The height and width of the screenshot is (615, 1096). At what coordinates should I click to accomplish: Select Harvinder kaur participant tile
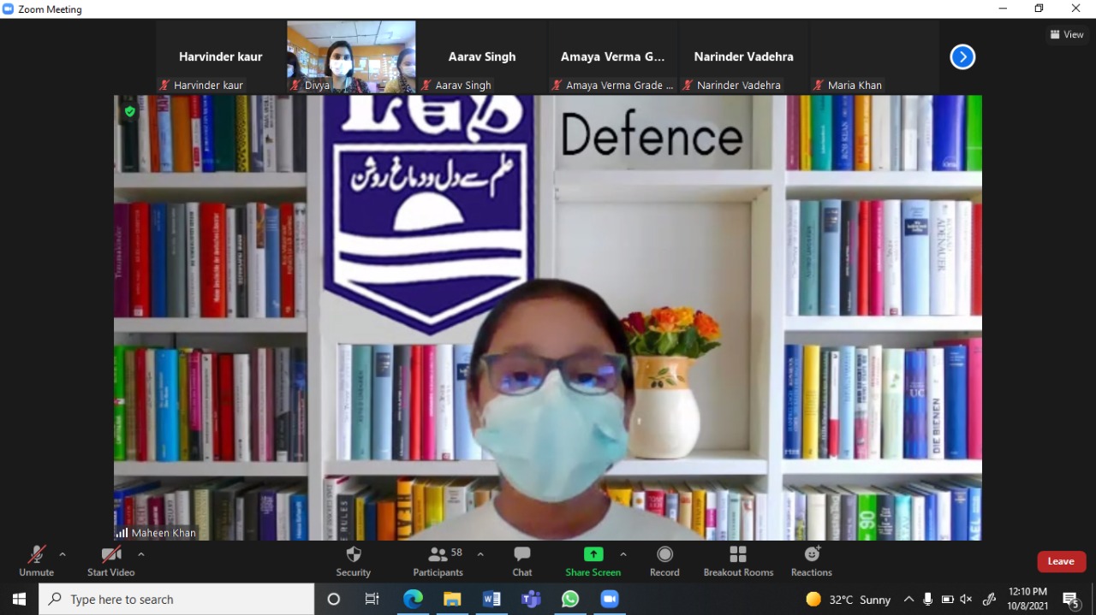(221, 56)
